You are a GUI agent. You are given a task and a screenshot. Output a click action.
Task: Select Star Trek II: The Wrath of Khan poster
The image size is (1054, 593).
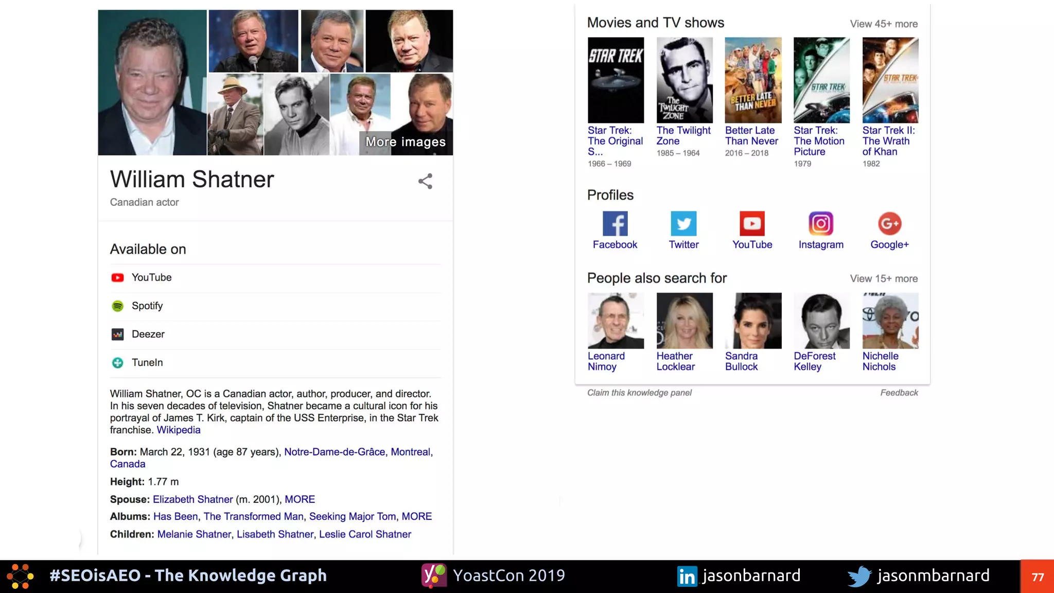pos(890,80)
